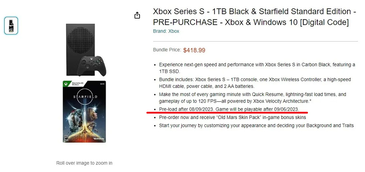Click the ESRB rating badge on Starfield cover

point(66,138)
